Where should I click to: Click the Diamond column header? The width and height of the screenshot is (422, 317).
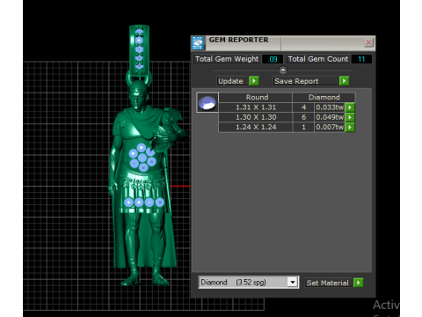tap(324, 97)
